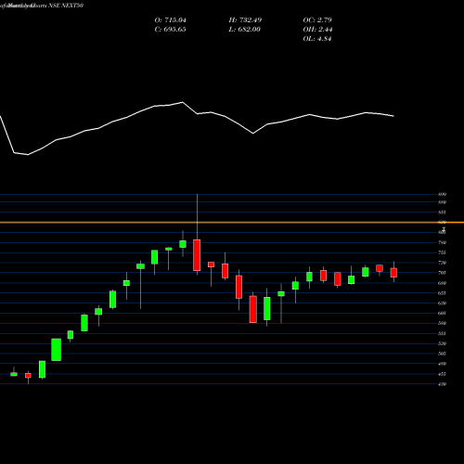Click the OC: 2.79 reading
Viewport: 464px width, 464px height.
(x=317, y=20)
